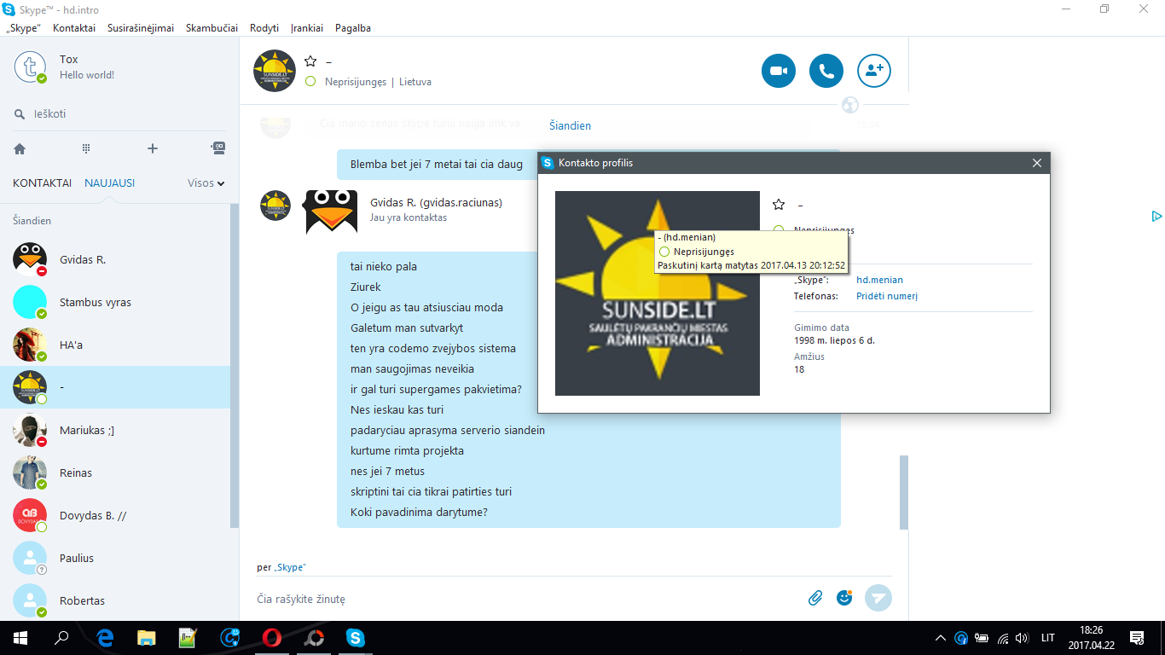Open the conversation with Mariukas ;]
Viewport: 1165px width, 655px height.
(115, 430)
